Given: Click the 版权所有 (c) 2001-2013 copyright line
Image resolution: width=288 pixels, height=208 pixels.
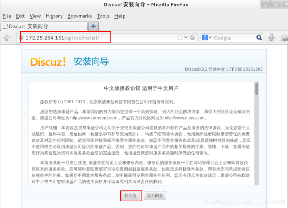Looking at the screenshot, I should coord(108,102).
